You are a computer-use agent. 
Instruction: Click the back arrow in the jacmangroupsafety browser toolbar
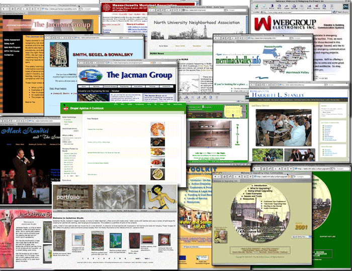pyautogui.click(x=3, y=9)
